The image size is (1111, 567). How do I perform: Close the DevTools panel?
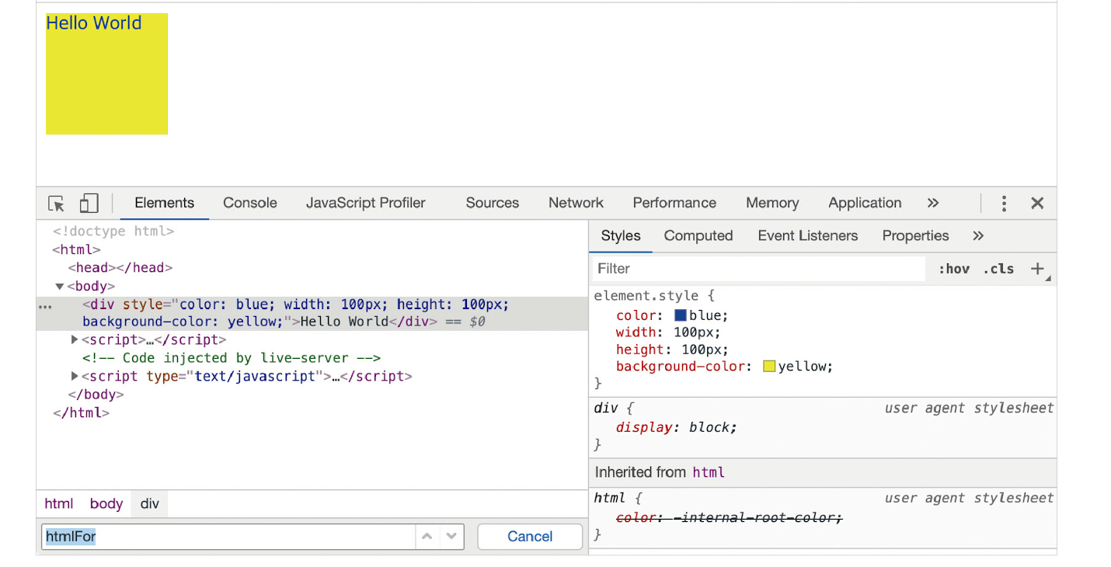click(x=1037, y=203)
